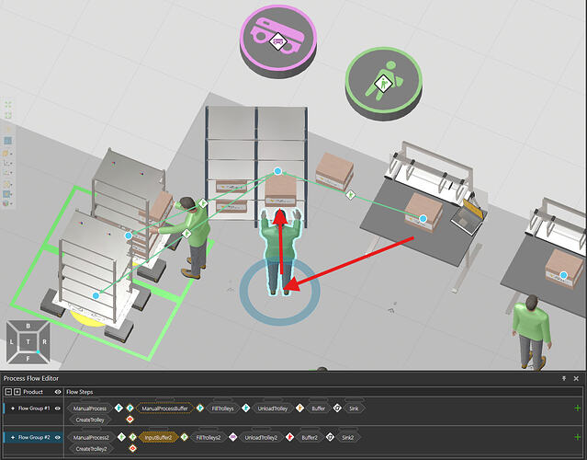587x460 pixels.
Task: Click connector icon directly after ManualProcess step
Action: click(x=119, y=408)
